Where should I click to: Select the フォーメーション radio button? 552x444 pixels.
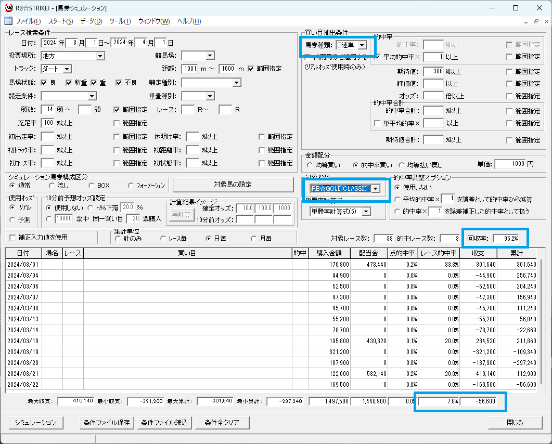coord(131,186)
